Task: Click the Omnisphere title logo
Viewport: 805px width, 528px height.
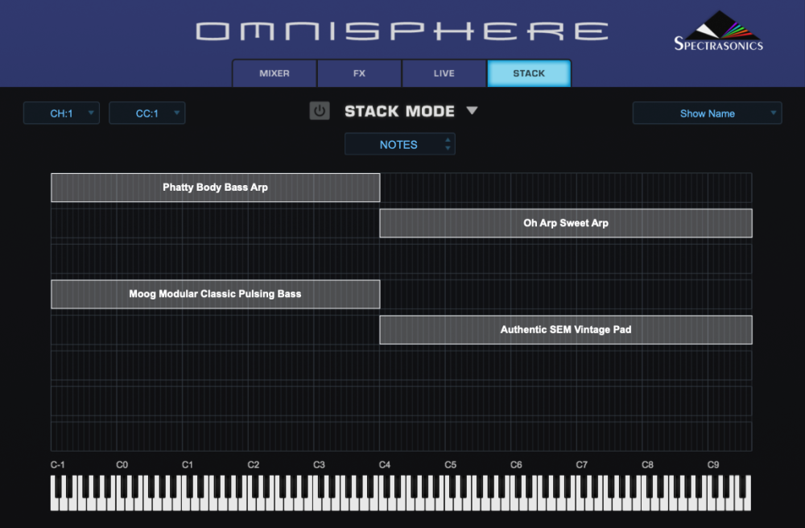Action: [x=402, y=31]
